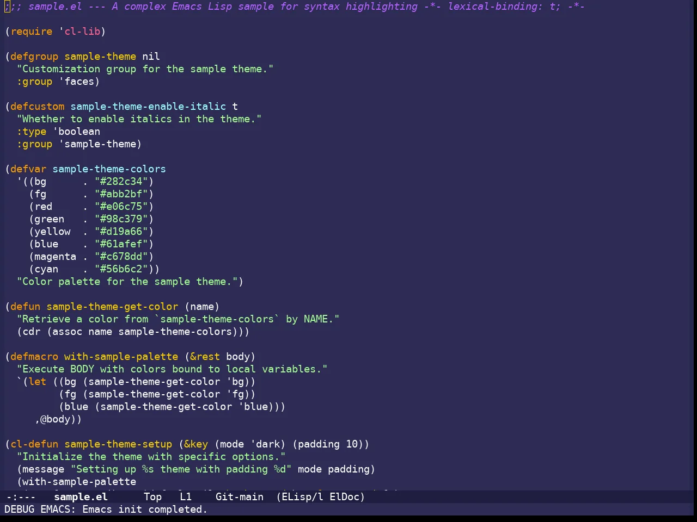Click the color string "#98c379"
Screen dimensions: 697x522
(121, 219)
